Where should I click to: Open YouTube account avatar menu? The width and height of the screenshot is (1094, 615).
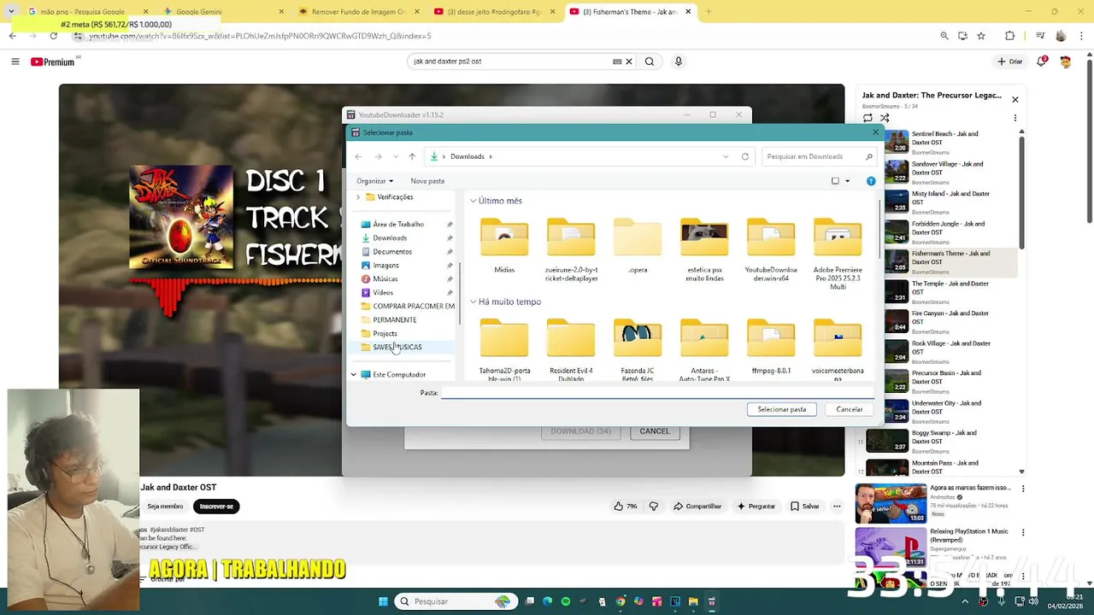point(1065,61)
